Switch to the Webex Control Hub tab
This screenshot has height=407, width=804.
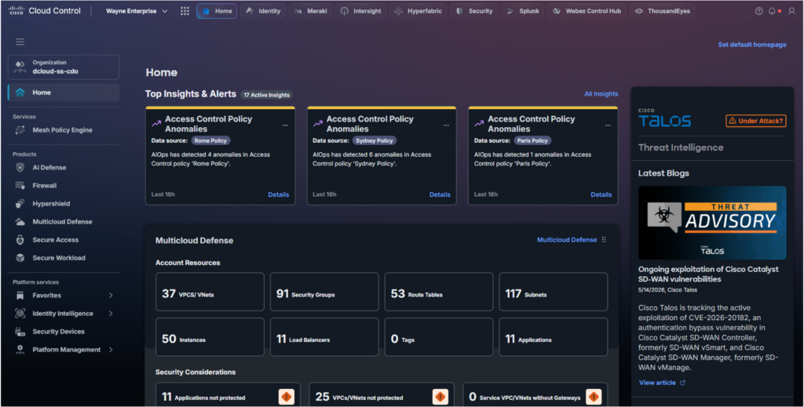(x=587, y=11)
